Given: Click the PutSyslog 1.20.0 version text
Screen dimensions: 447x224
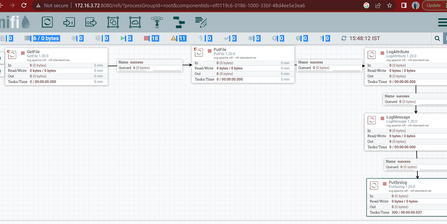Looking at the screenshot, I should click(x=402, y=187).
